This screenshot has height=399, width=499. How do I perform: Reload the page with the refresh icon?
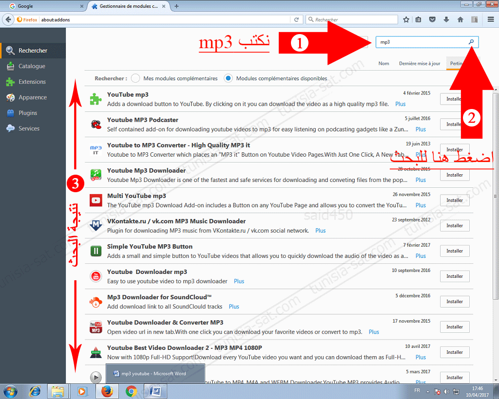coord(296,19)
